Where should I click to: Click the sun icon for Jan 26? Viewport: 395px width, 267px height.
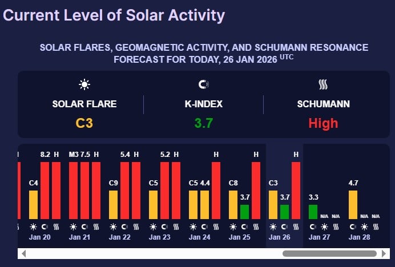pyautogui.click(x=273, y=226)
